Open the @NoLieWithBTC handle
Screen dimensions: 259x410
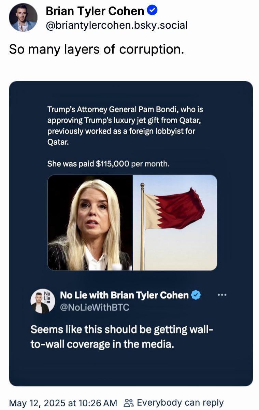pos(95,307)
